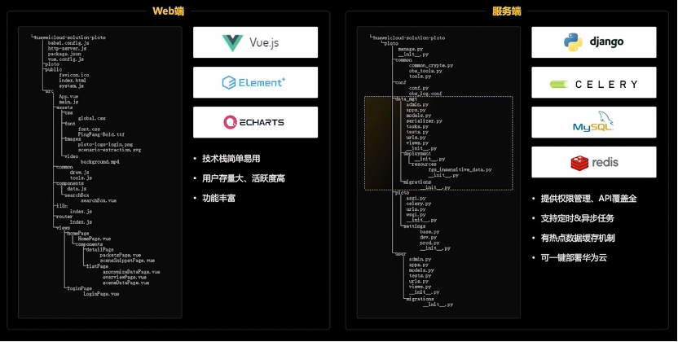Click the Vue.js logo card

[x=255, y=42]
